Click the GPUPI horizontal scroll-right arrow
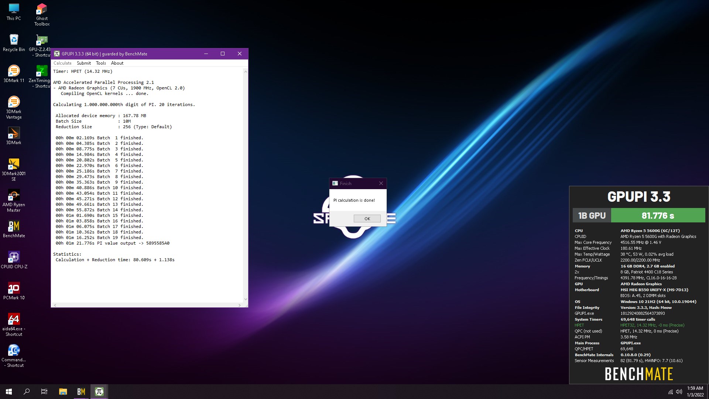 tap(240, 305)
